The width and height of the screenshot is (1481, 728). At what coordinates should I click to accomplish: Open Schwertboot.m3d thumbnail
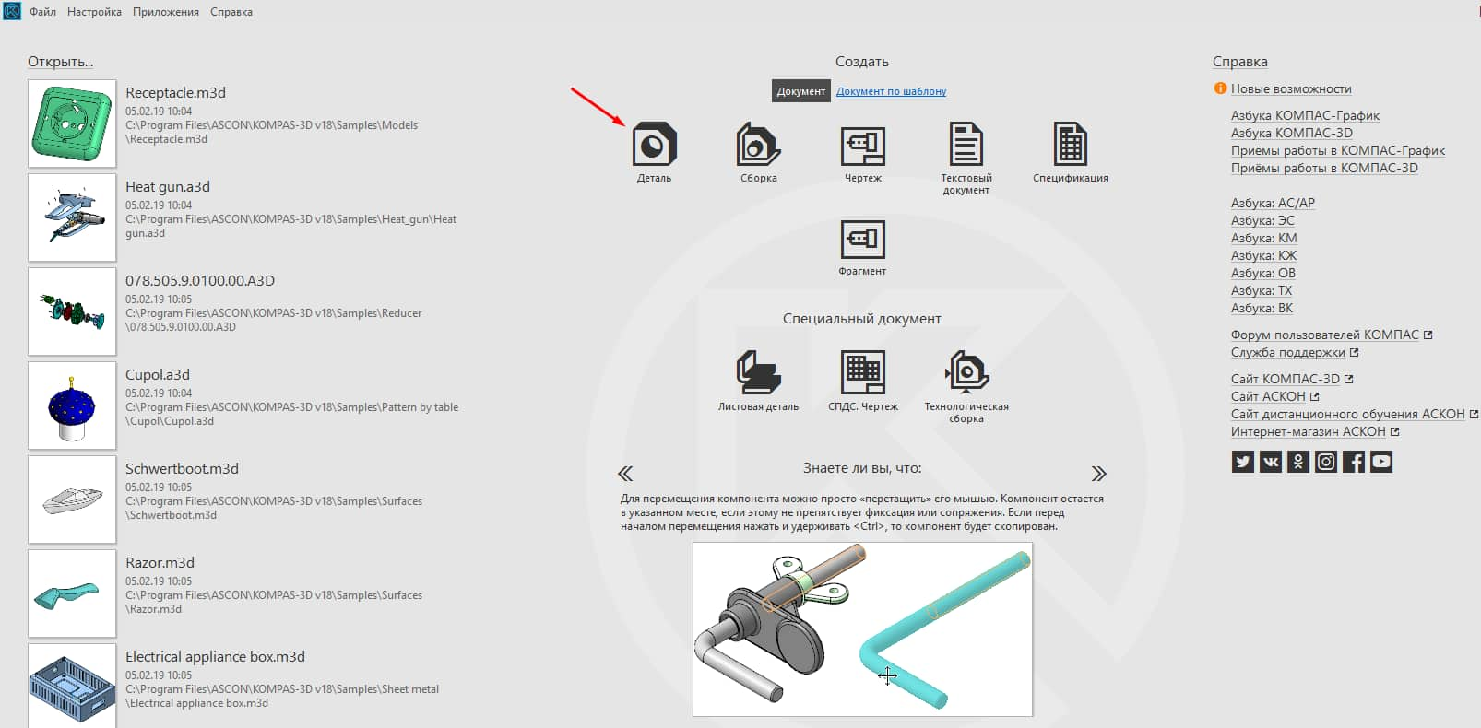coord(72,499)
